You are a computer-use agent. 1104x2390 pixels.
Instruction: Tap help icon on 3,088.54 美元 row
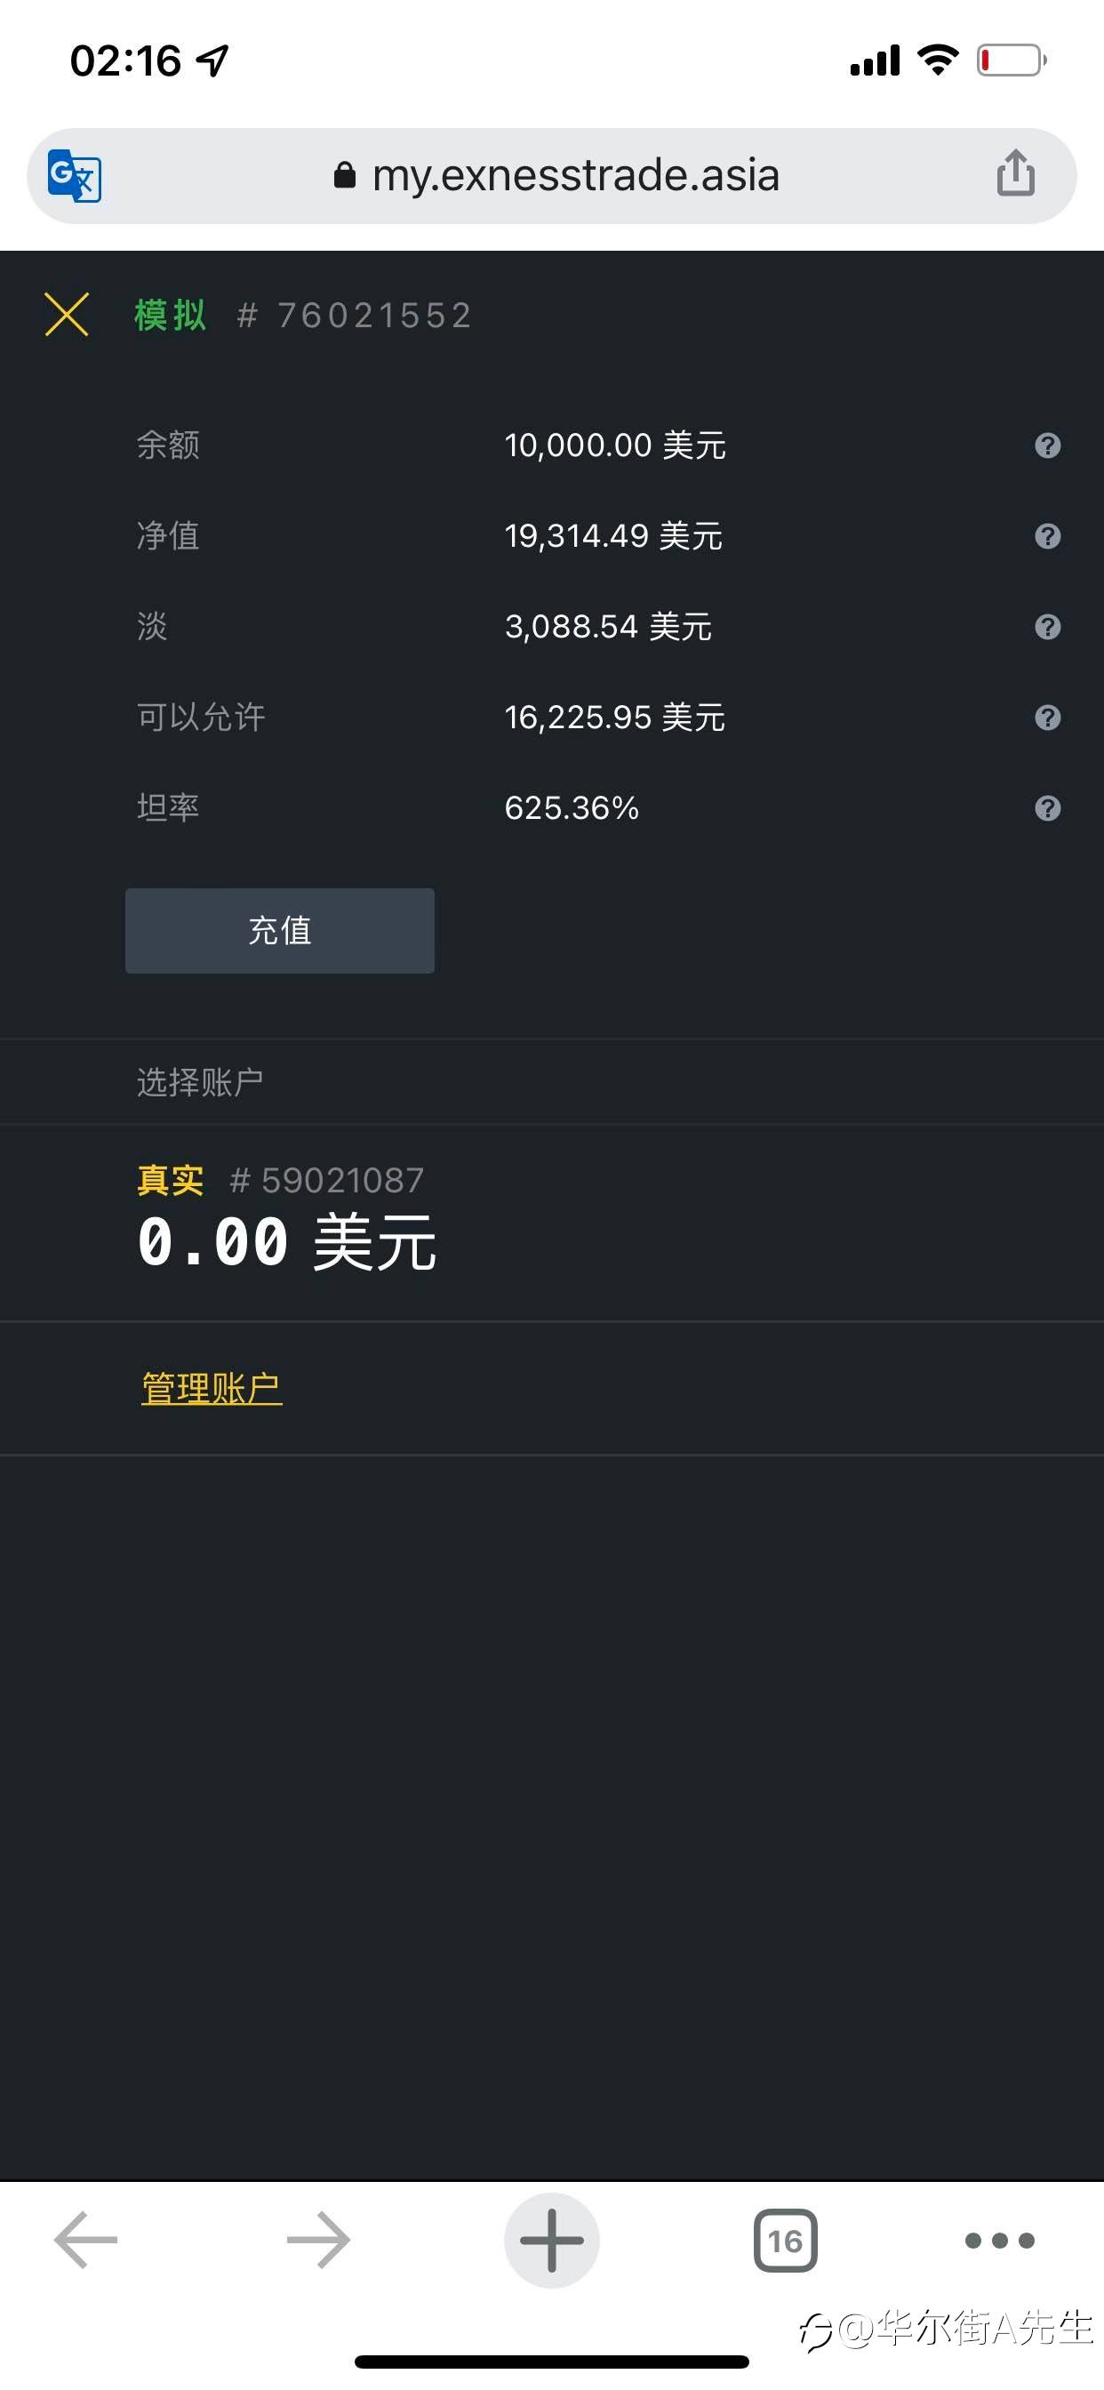[1047, 627]
